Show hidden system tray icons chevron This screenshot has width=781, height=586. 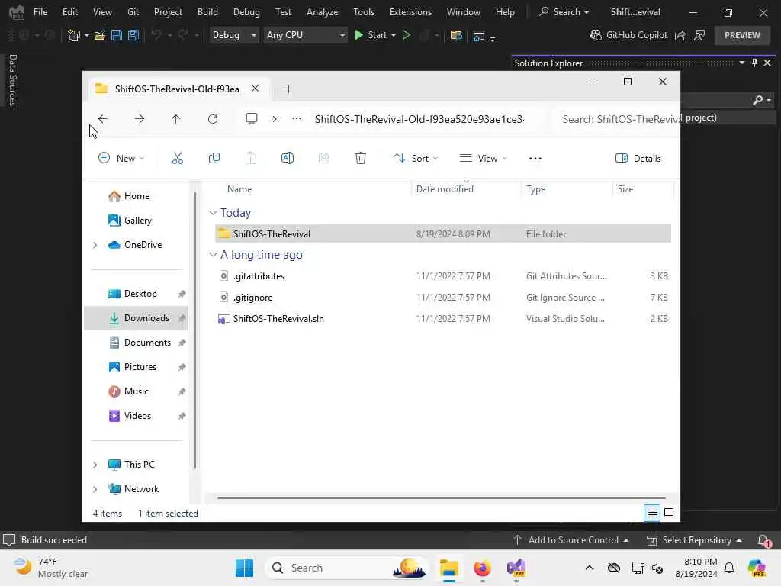click(590, 568)
